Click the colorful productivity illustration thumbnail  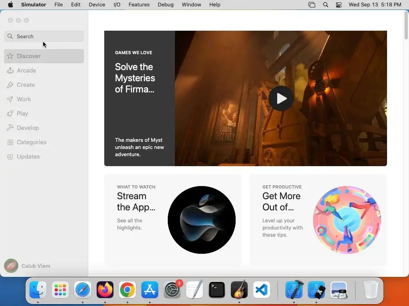tap(347, 220)
